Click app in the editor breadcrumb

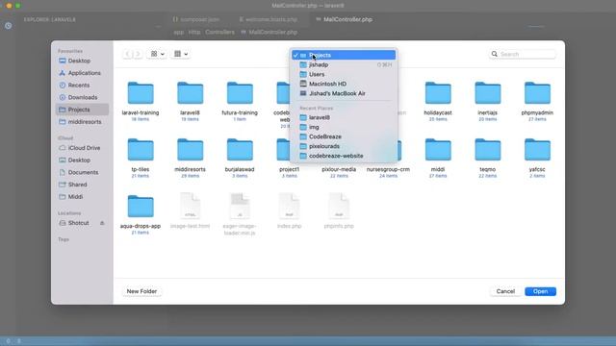(x=178, y=32)
